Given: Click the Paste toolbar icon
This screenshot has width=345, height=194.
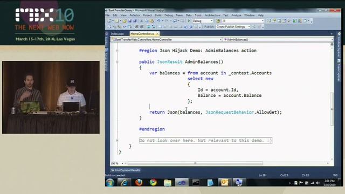Looking at the screenshot, I should (152, 20).
